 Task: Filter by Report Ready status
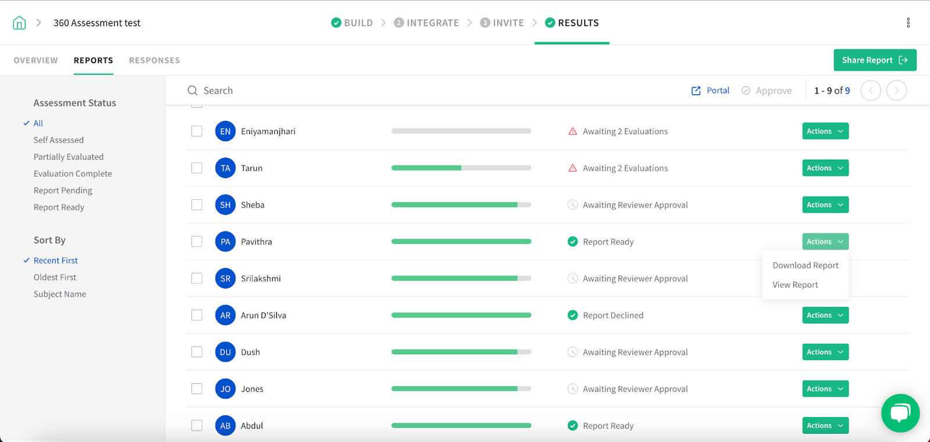[x=59, y=207]
